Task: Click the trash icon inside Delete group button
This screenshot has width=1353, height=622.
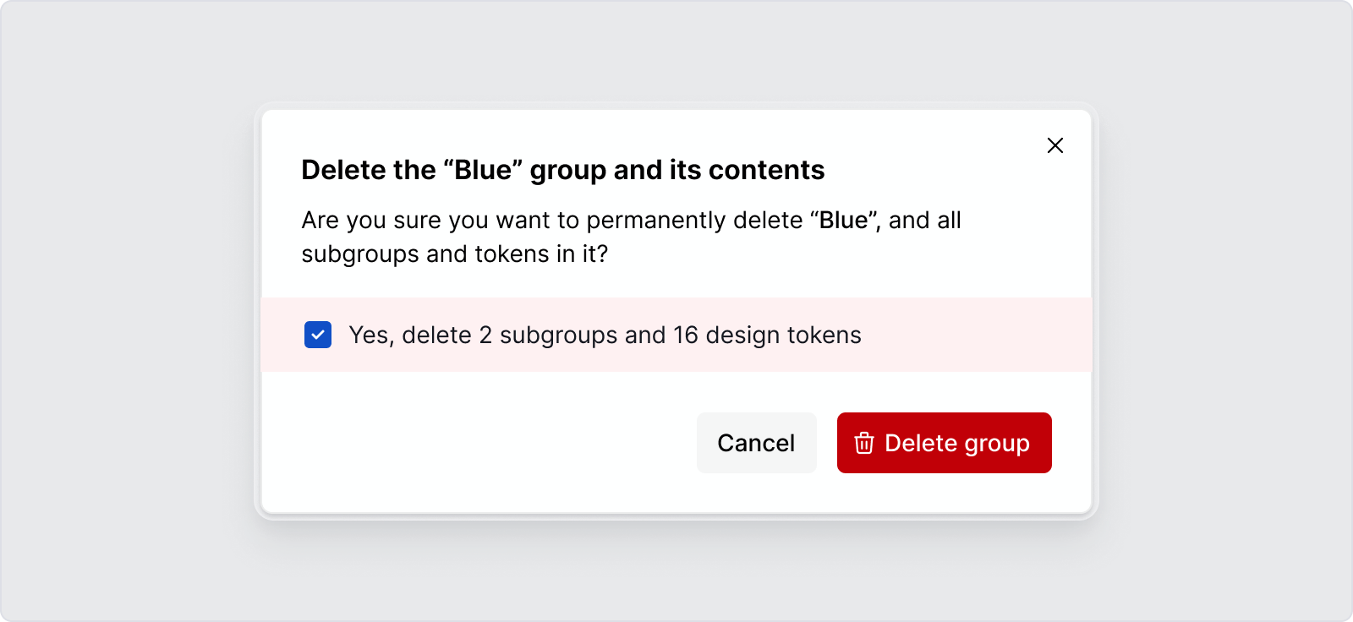Action: tap(864, 443)
